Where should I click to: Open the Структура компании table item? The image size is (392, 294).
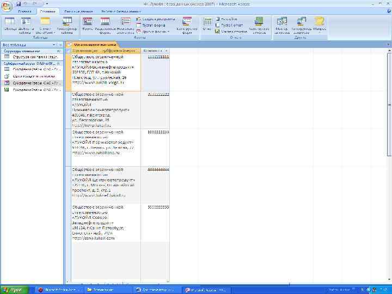[x=32, y=57]
